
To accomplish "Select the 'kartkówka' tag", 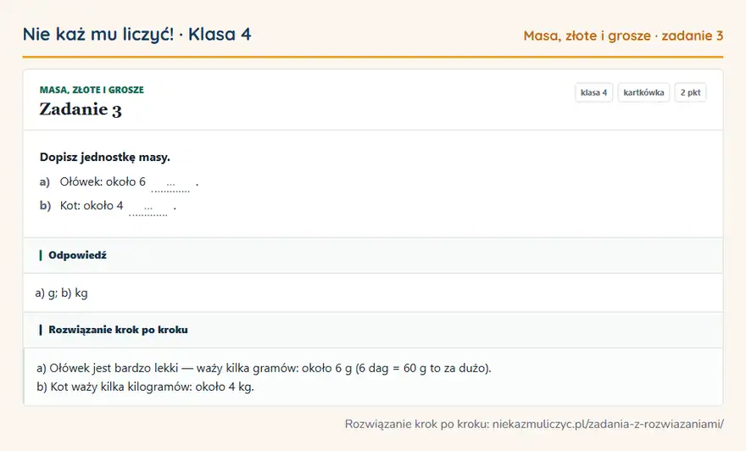I will click(643, 92).
